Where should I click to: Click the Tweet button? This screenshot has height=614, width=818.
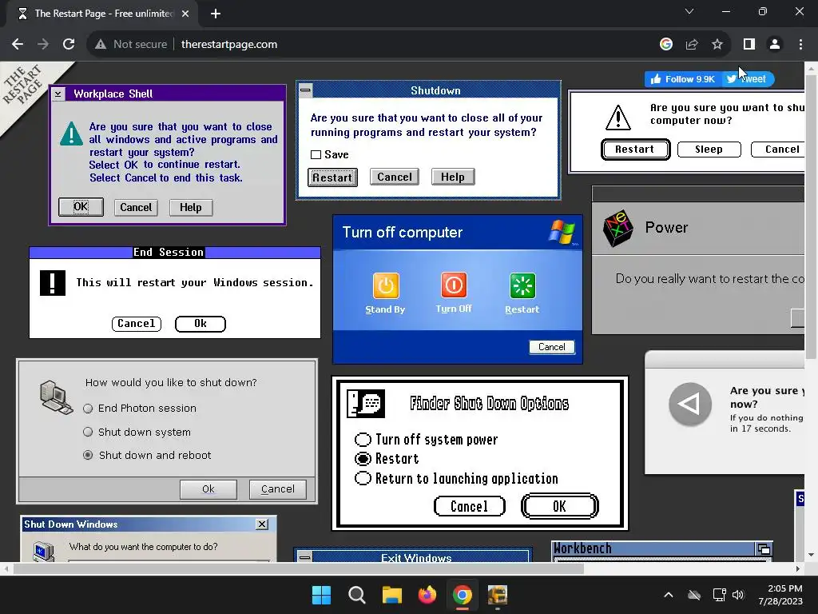[748, 79]
